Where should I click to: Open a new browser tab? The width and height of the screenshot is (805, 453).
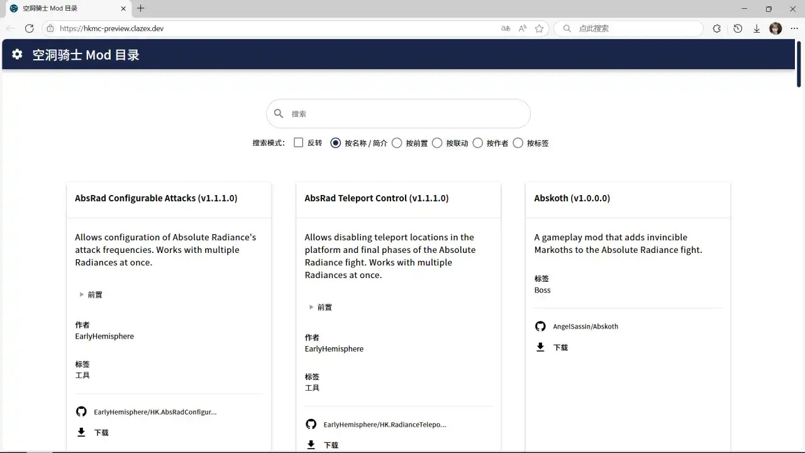tap(141, 8)
